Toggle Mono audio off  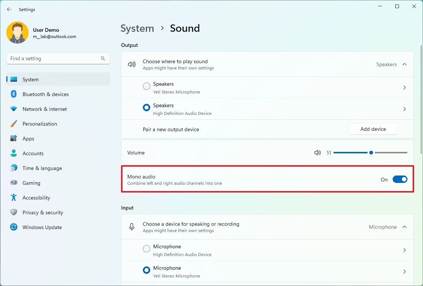(x=400, y=179)
